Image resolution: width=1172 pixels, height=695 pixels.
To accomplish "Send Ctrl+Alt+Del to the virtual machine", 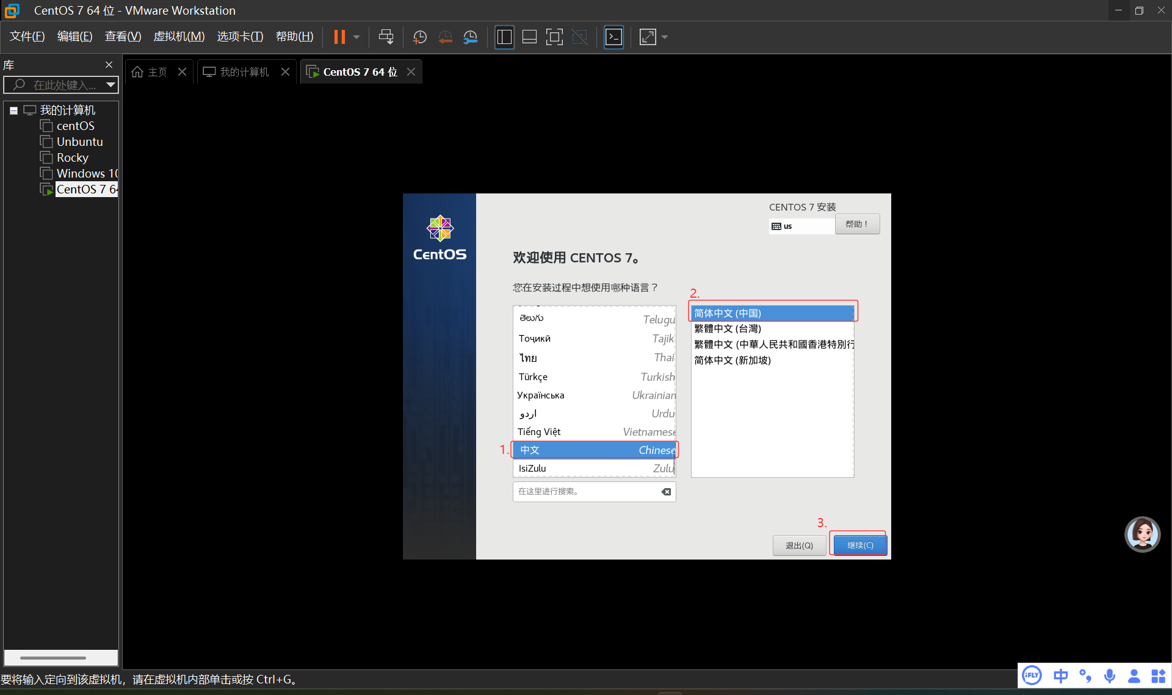I will [x=386, y=37].
